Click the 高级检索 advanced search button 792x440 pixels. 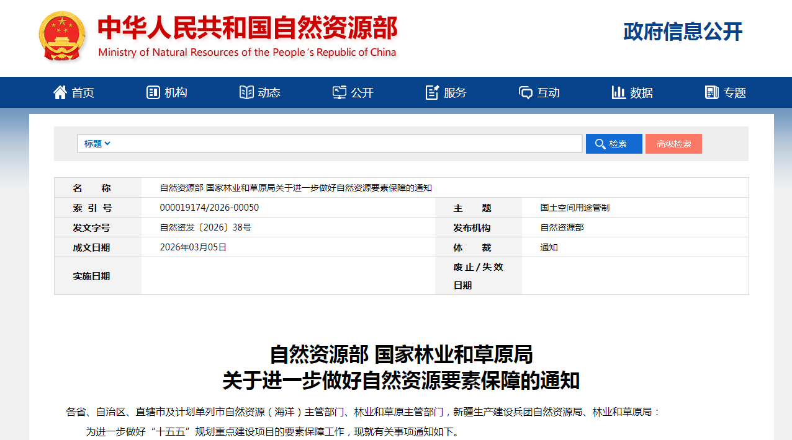click(x=673, y=143)
